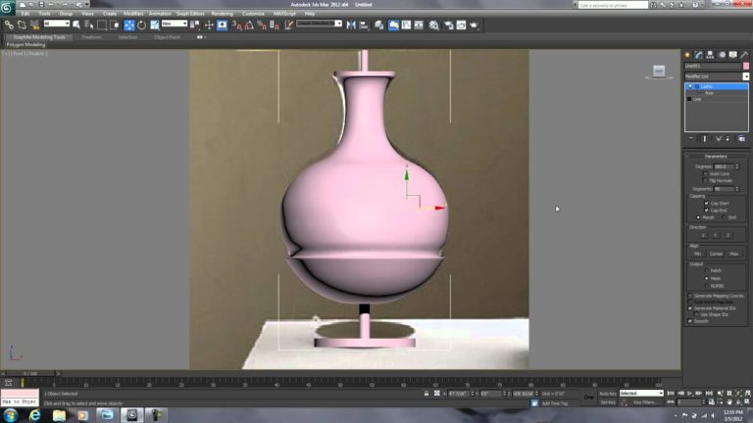The height and width of the screenshot is (423, 753).
Task: Open the Modifiers menu
Action: pos(133,14)
